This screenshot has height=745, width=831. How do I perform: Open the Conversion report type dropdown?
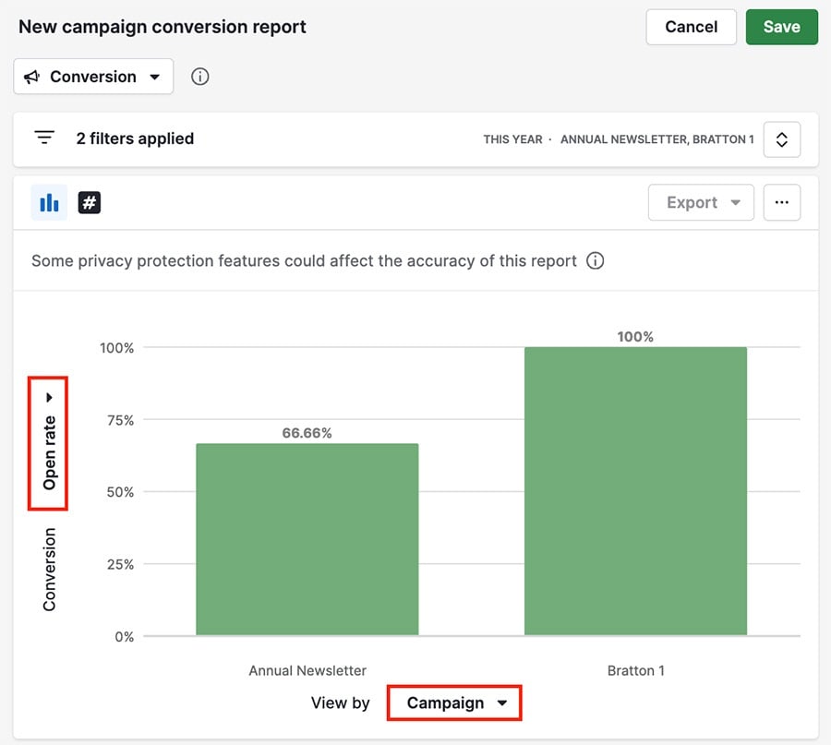tap(92, 77)
